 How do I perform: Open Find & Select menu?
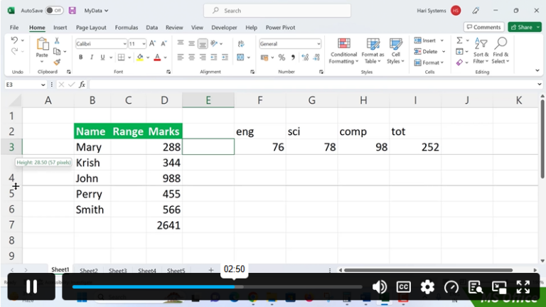pyautogui.click(x=500, y=51)
